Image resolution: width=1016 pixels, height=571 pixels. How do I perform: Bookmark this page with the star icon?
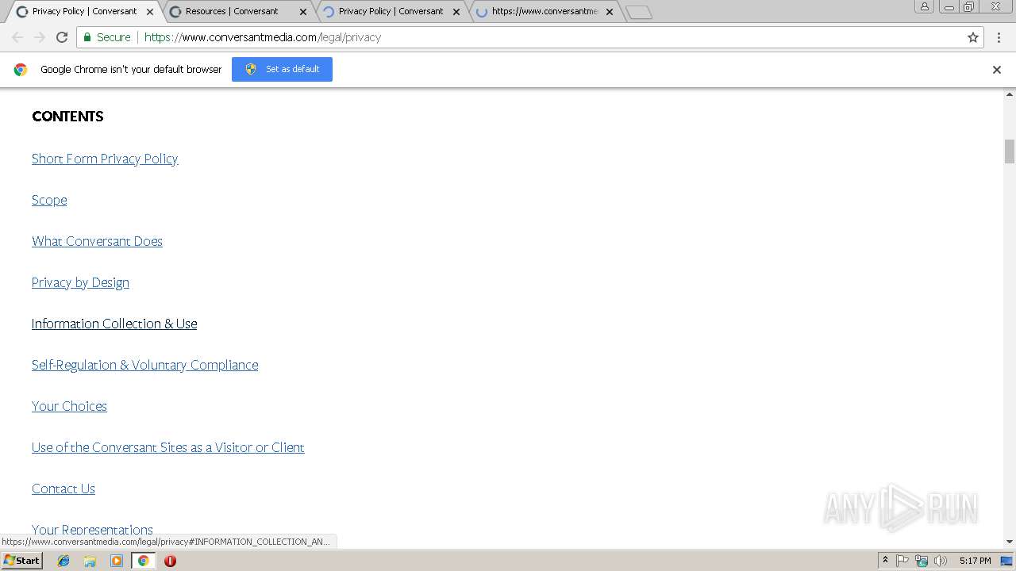(973, 37)
